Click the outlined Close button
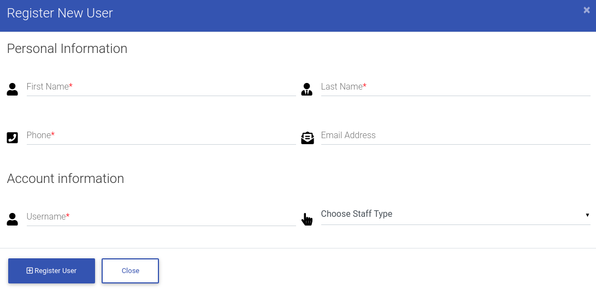This screenshot has width=596, height=290. [131, 271]
